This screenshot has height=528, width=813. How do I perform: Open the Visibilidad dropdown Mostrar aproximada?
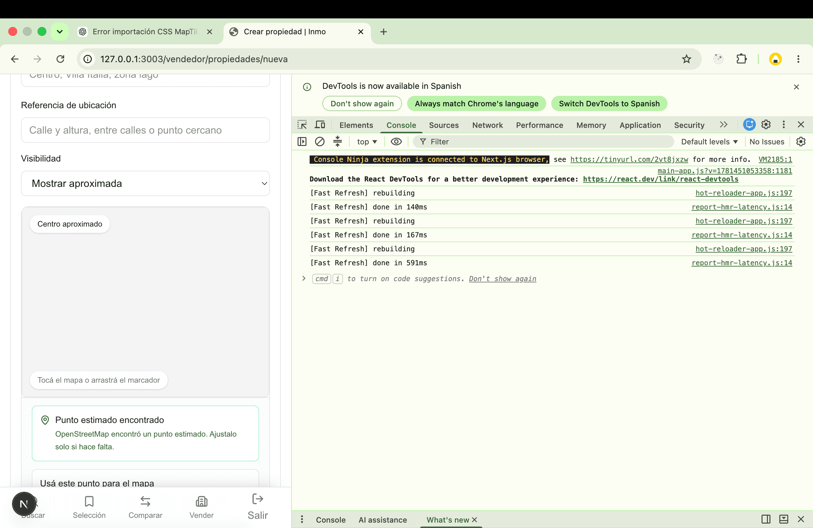[145, 183]
